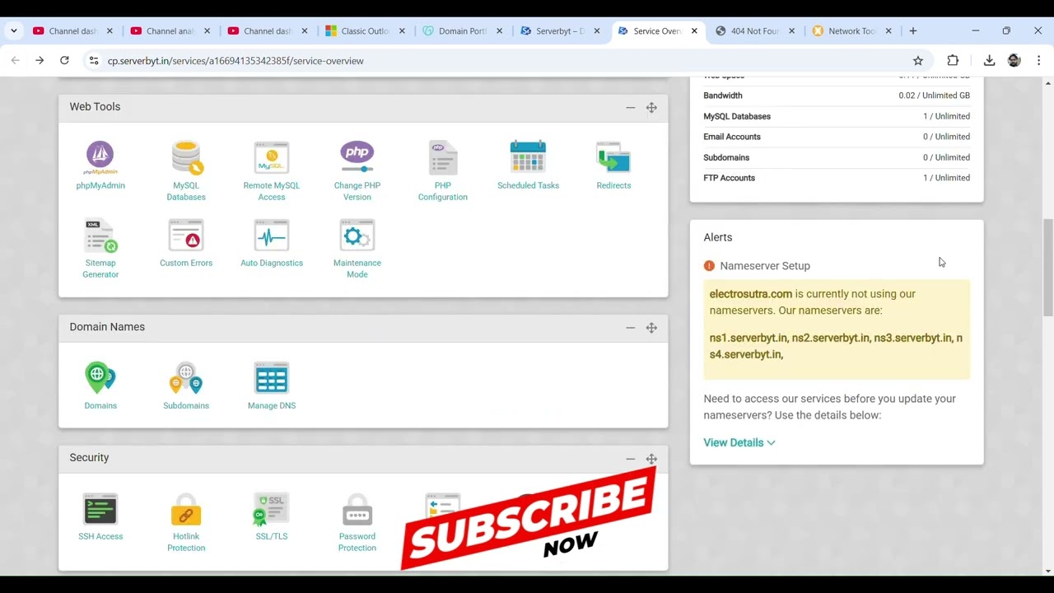This screenshot has width=1054, height=593.
Task: Open MySQL Databases
Action: click(186, 171)
